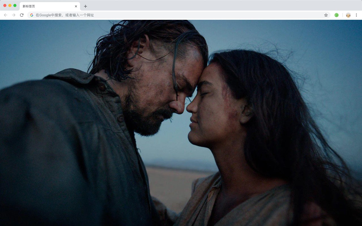
Task: Click the wallpaper image on the new tab page
Action: click(x=181, y=123)
